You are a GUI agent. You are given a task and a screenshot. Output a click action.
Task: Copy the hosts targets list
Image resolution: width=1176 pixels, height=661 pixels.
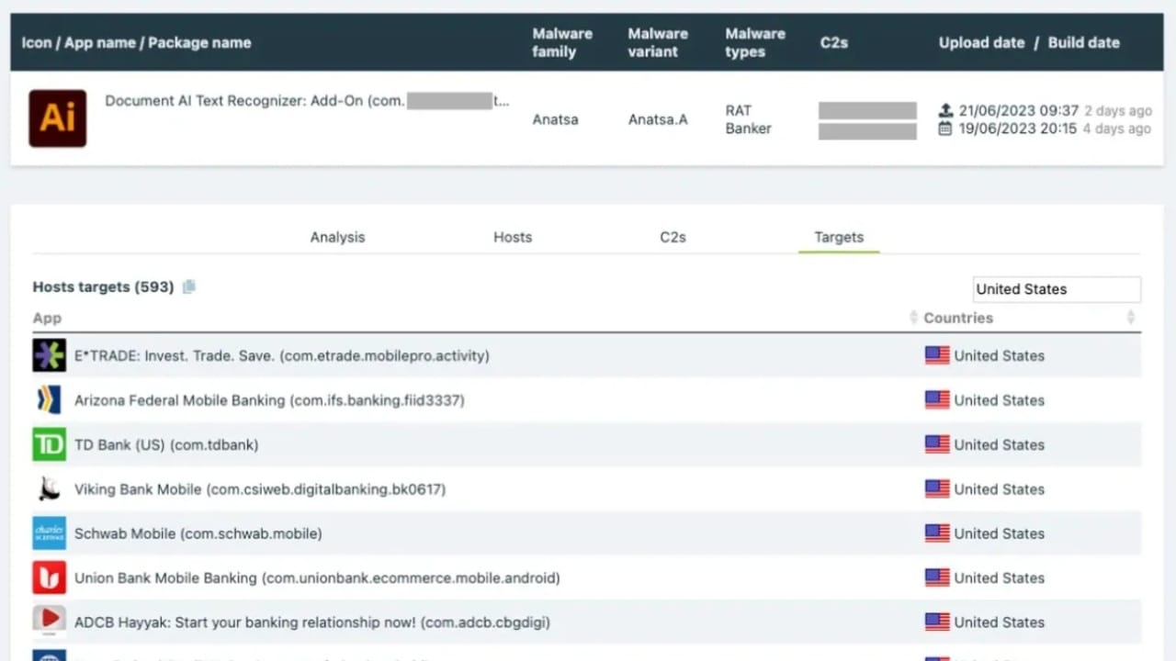(x=188, y=286)
